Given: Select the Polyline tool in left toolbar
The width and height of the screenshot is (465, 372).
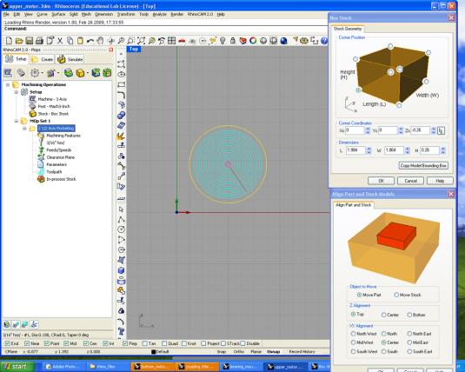Looking at the screenshot, I should [x=121, y=219].
